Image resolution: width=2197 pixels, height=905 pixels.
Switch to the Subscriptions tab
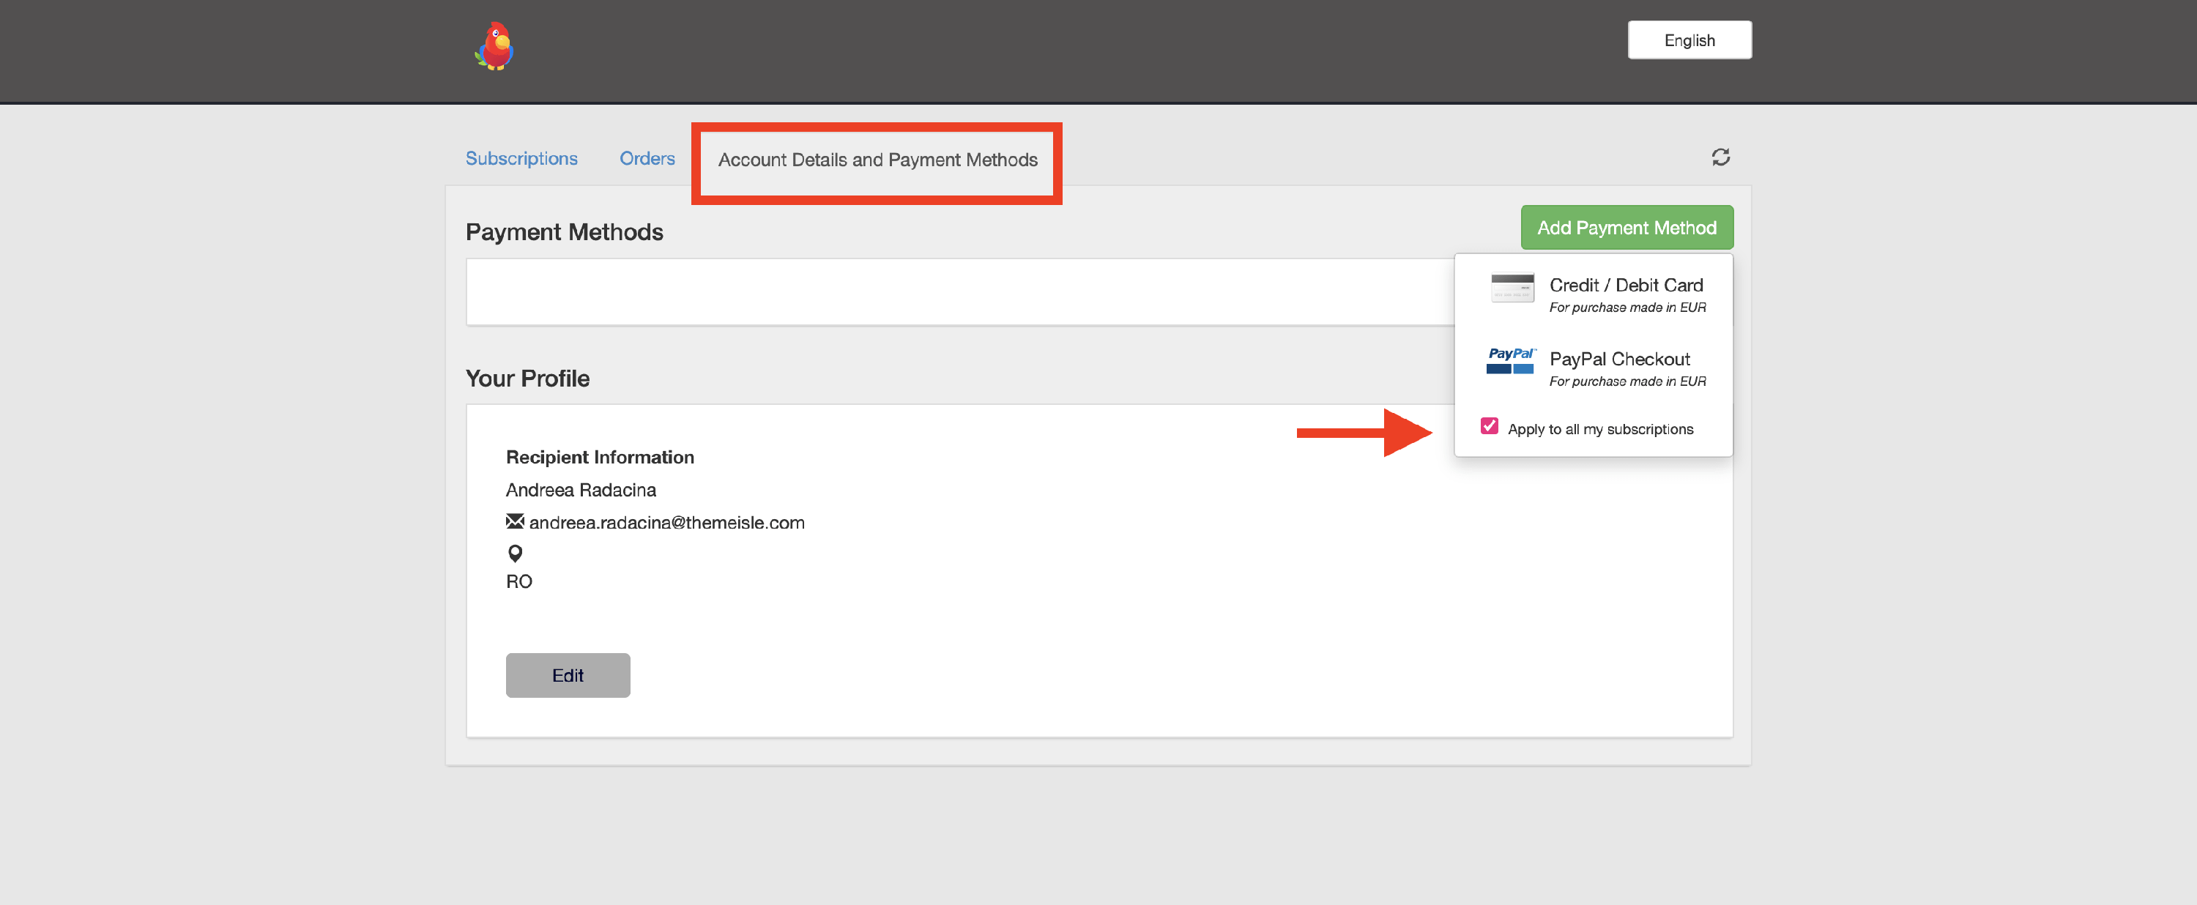[x=521, y=159]
